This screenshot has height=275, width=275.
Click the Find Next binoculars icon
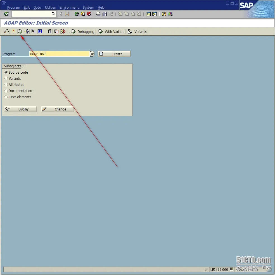tap(111, 14)
